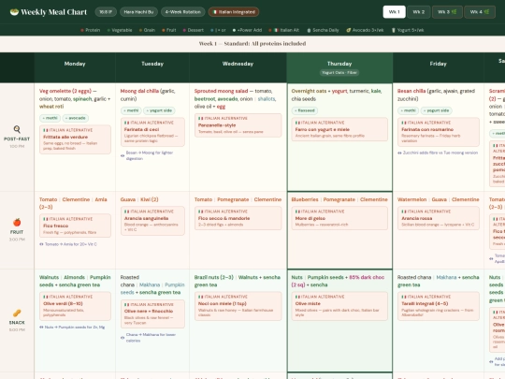
Task: Click swap icon beside Tomato → Amla note
Action: tap(41, 244)
